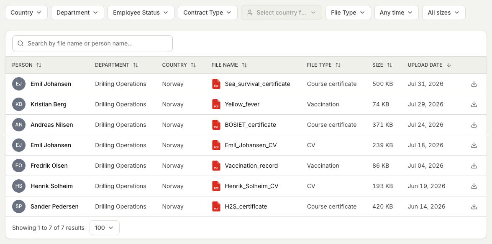Image resolution: width=492 pixels, height=244 pixels.
Task: Click size value 420 KB
Action: coord(382,206)
